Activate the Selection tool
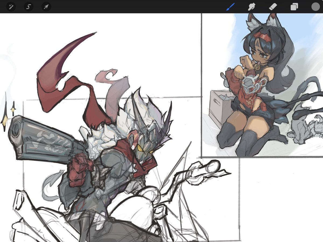 coord(29,6)
